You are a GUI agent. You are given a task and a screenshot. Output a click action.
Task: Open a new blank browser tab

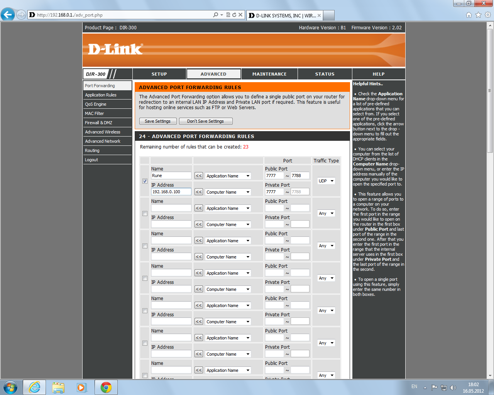[x=328, y=15]
